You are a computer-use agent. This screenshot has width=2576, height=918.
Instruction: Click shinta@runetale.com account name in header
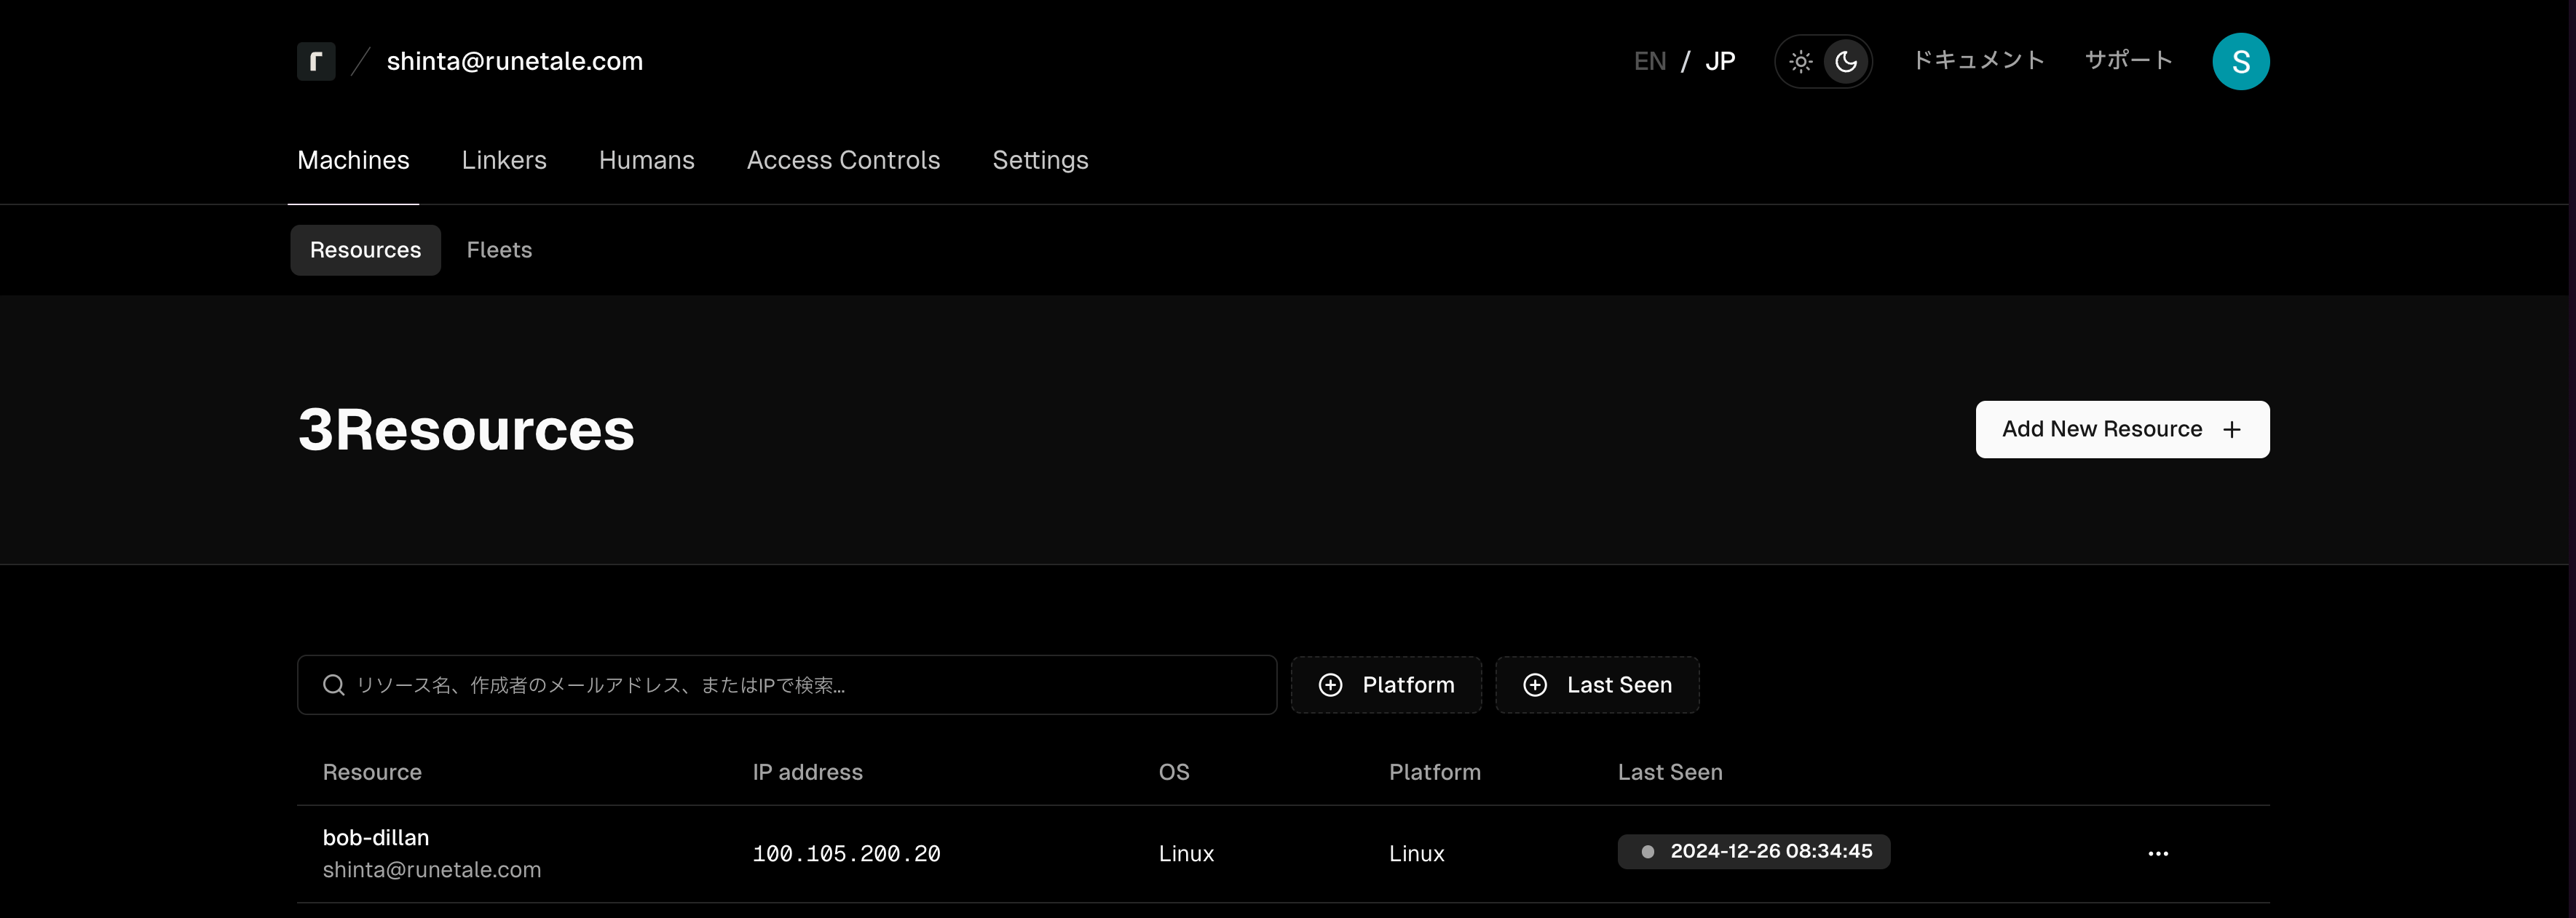click(x=515, y=62)
